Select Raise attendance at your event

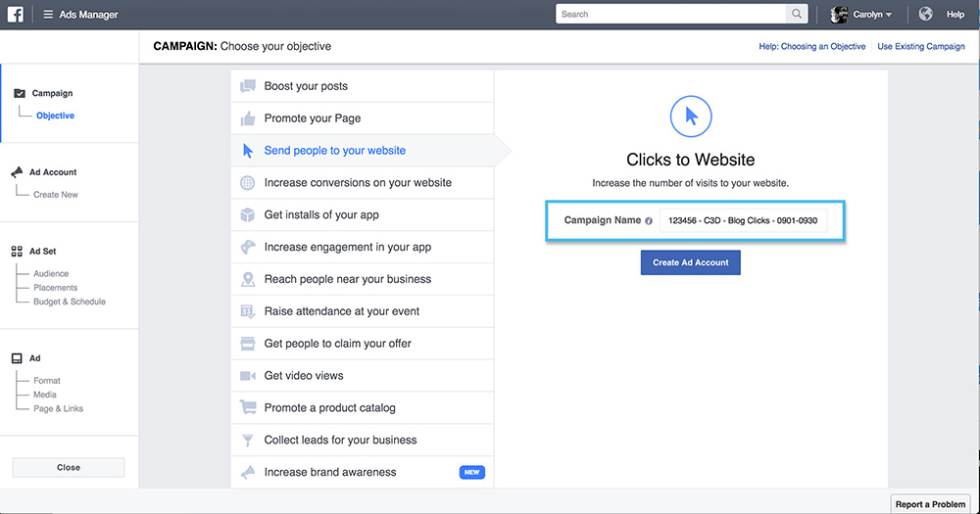coord(363,311)
